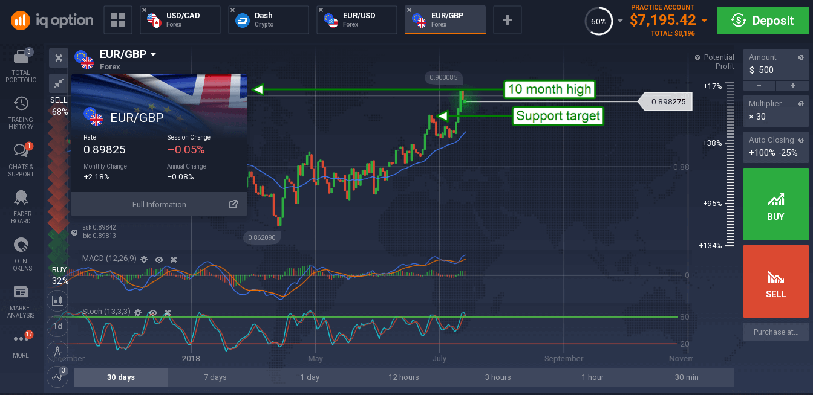Open external link icon beside Full Information
The image size is (813, 395).
coord(233,204)
